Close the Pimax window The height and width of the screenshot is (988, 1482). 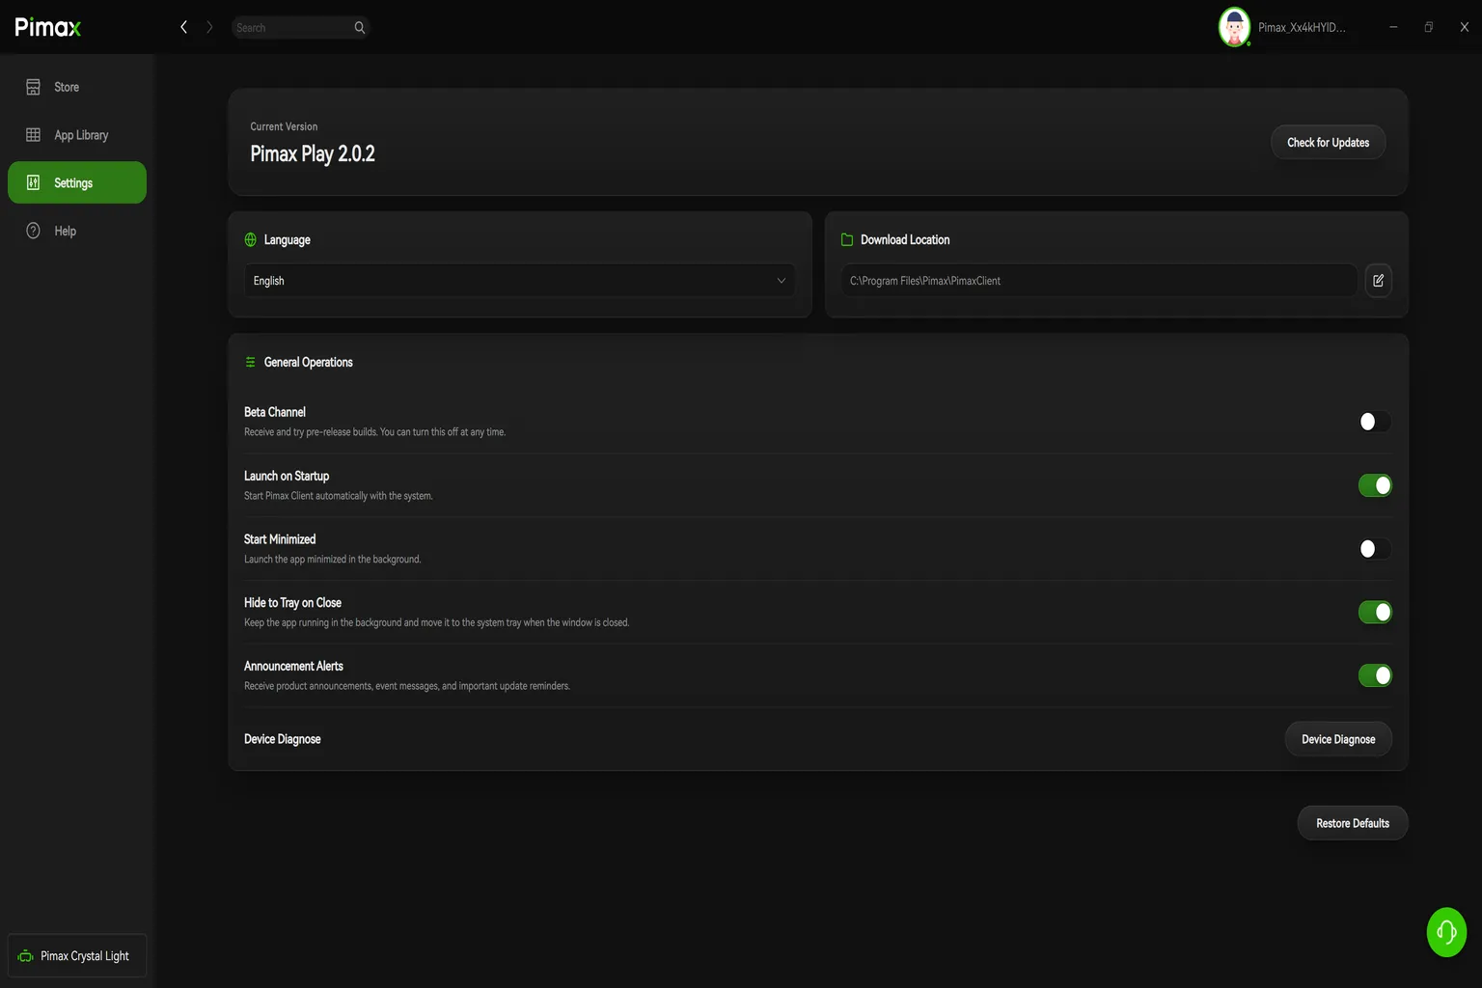[x=1465, y=27]
